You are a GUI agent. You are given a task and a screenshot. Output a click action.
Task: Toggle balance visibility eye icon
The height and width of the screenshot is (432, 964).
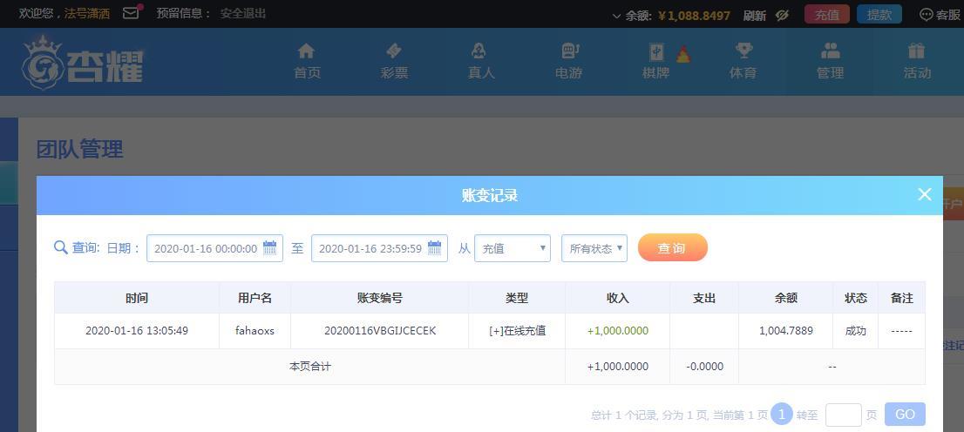[x=782, y=16]
